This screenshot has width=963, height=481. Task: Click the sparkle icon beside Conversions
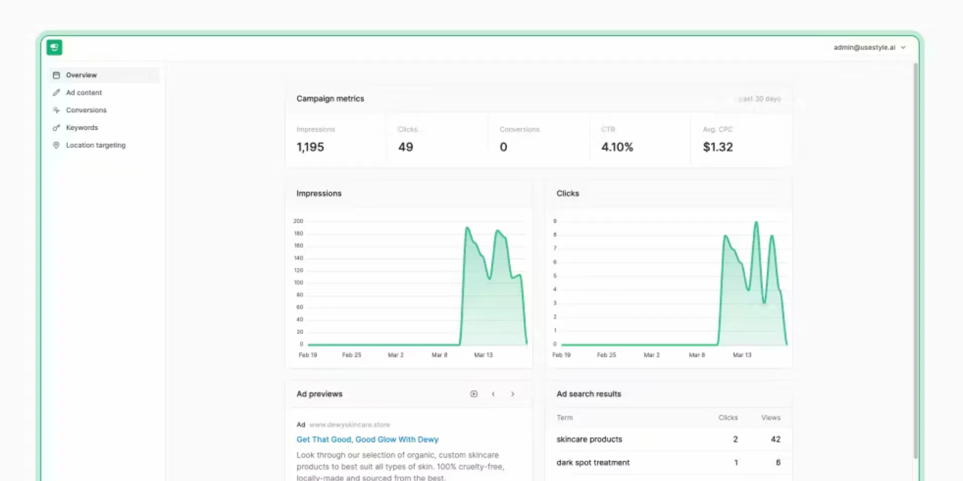(56, 110)
